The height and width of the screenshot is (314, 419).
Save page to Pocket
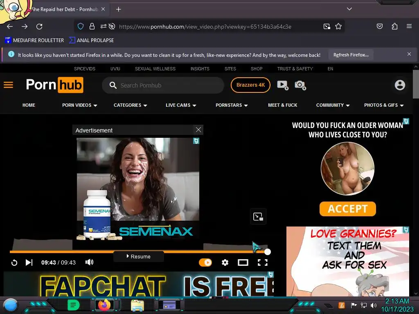(x=379, y=26)
